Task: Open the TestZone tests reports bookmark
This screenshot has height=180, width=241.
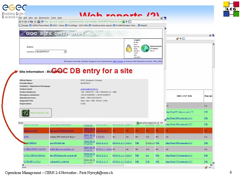Action: pos(100,25)
